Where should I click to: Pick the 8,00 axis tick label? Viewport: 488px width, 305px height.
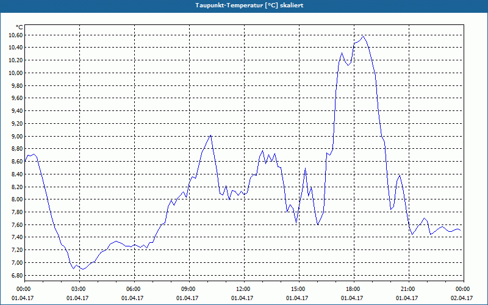[x=17, y=199]
